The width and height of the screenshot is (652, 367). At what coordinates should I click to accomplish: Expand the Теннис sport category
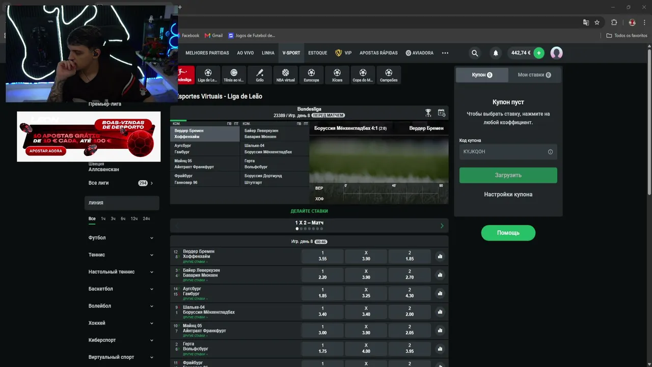click(x=121, y=255)
